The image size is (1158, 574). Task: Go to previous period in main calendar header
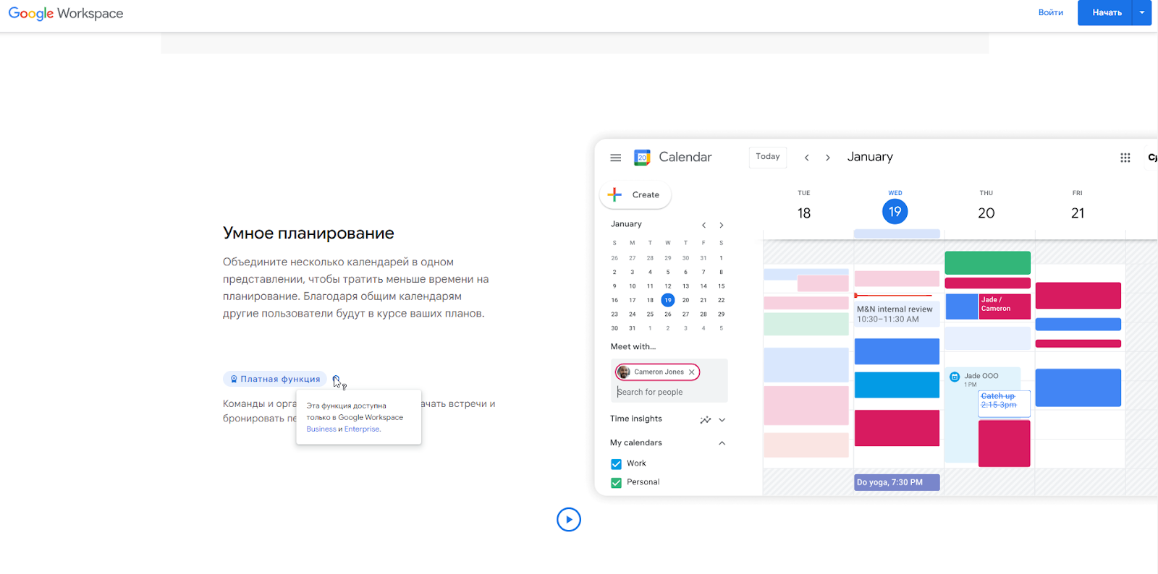pos(807,158)
